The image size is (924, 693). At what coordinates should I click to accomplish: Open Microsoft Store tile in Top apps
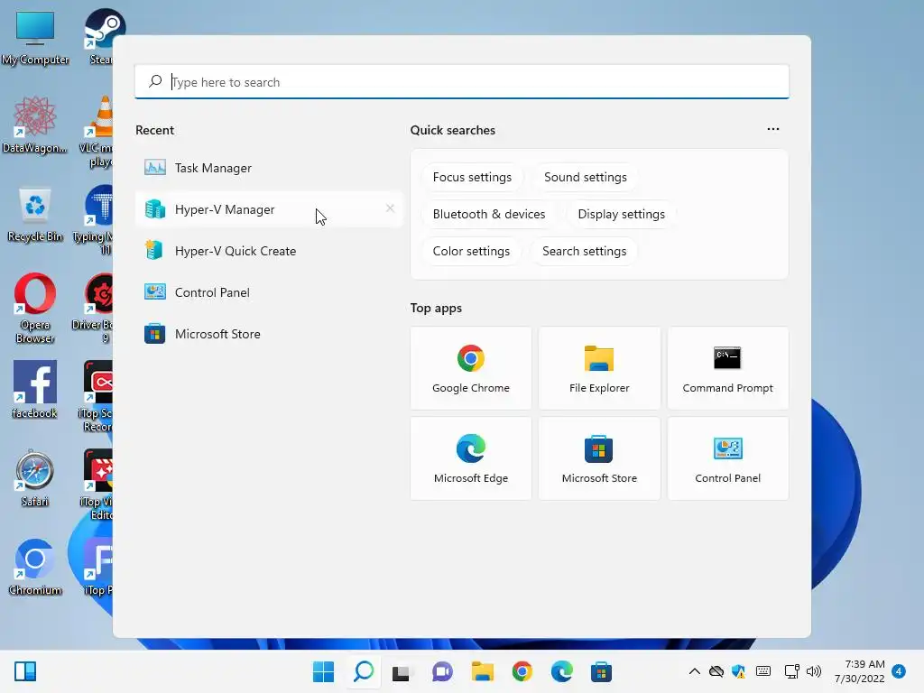point(599,458)
